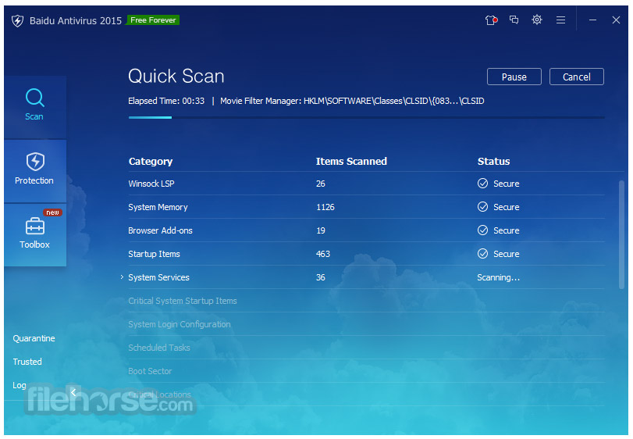Click the Baidu Antivirus shield logo
The height and width of the screenshot is (439, 633).
click(17, 20)
